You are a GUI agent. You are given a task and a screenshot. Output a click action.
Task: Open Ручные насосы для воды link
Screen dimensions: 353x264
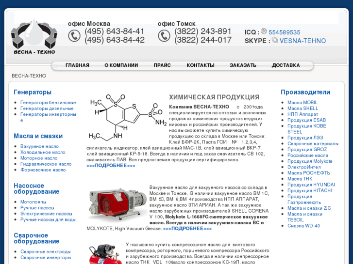click(x=48, y=219)
